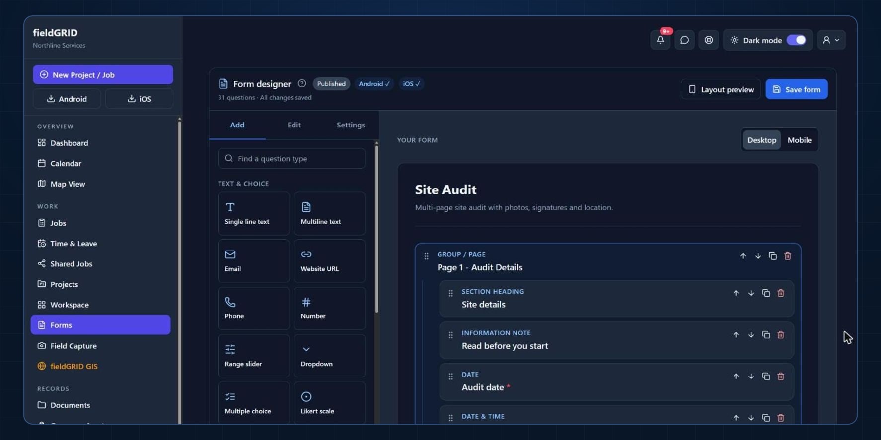This screenshot has height=440, width=881.
Task: Add an Email question
Action: (253, 261)
